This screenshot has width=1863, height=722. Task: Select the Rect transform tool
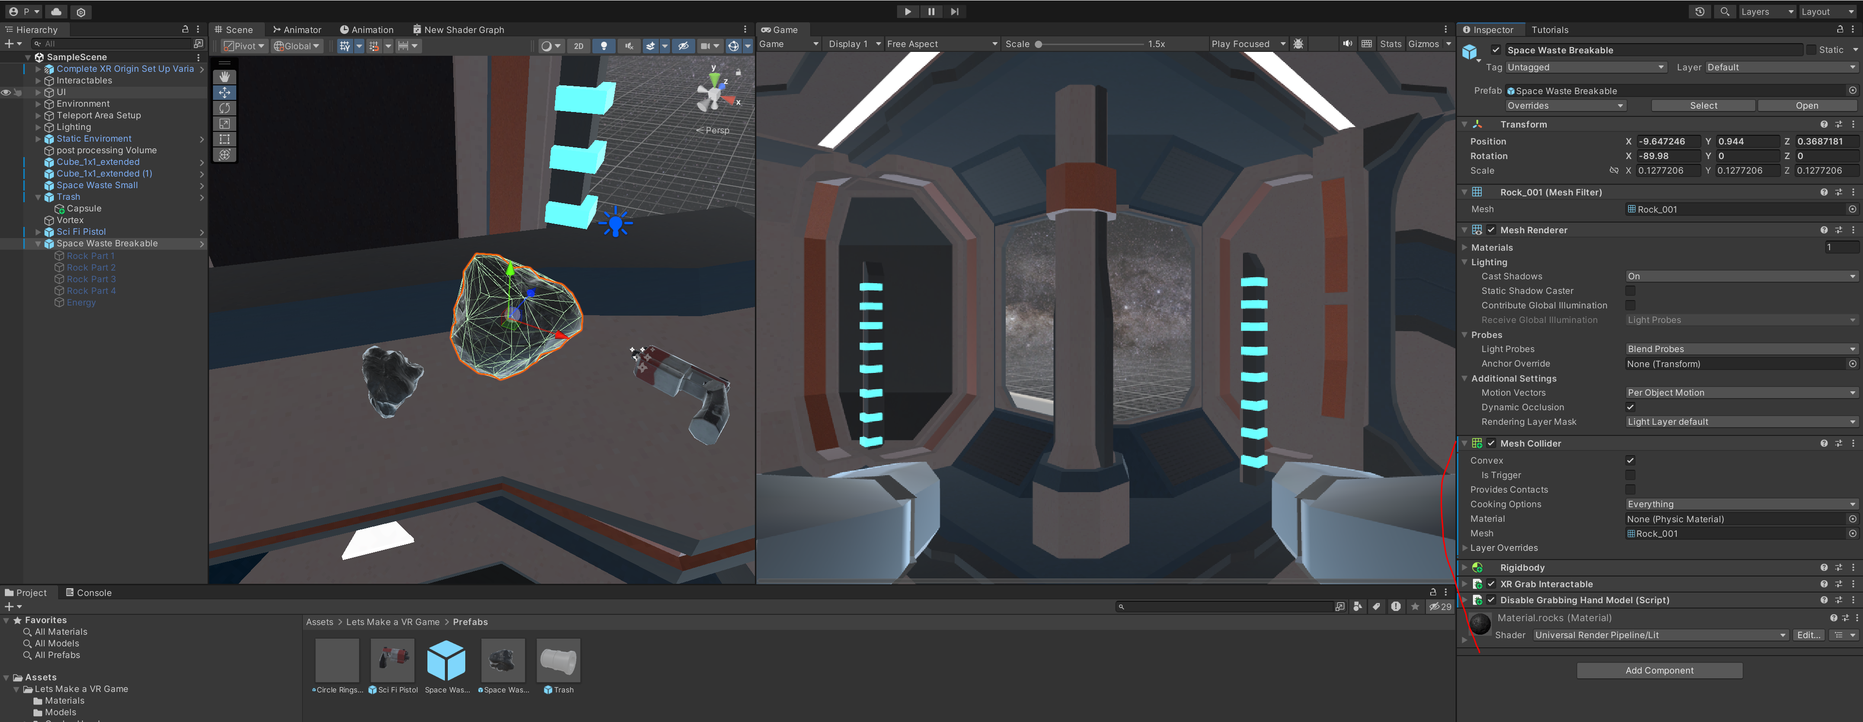pos(224,139)
